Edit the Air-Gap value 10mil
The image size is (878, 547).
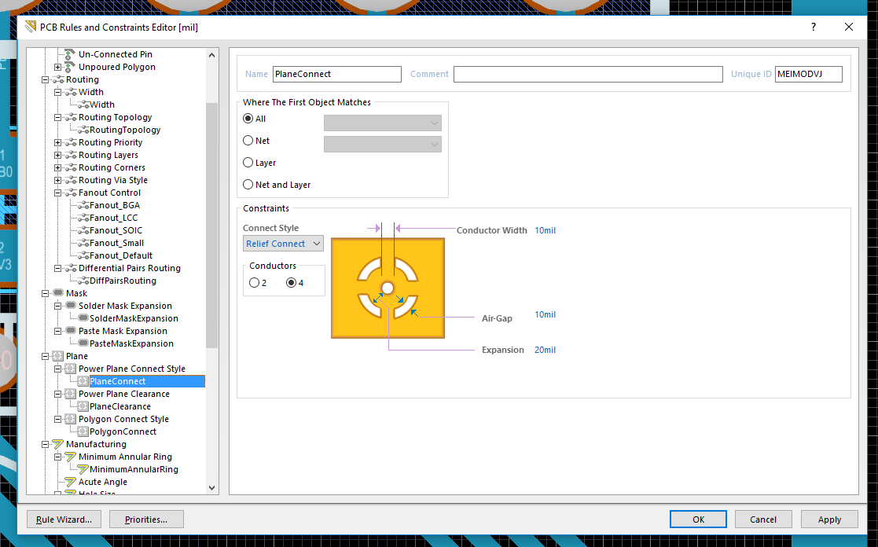(545, 314)
